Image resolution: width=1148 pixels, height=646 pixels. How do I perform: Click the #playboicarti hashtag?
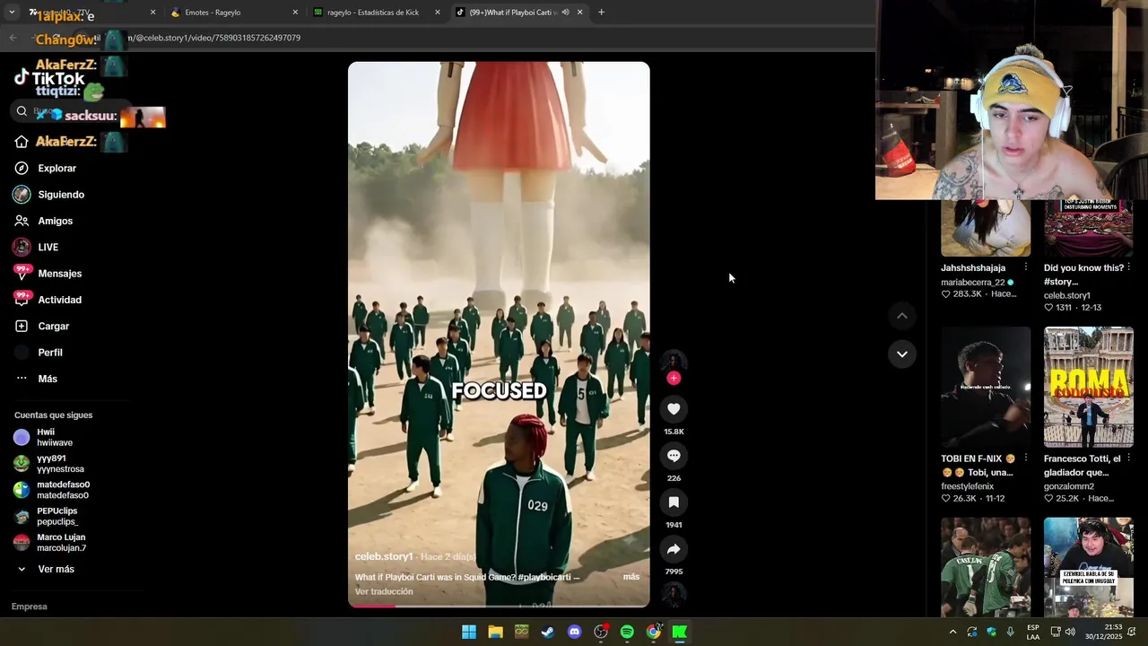pos(544,577)
